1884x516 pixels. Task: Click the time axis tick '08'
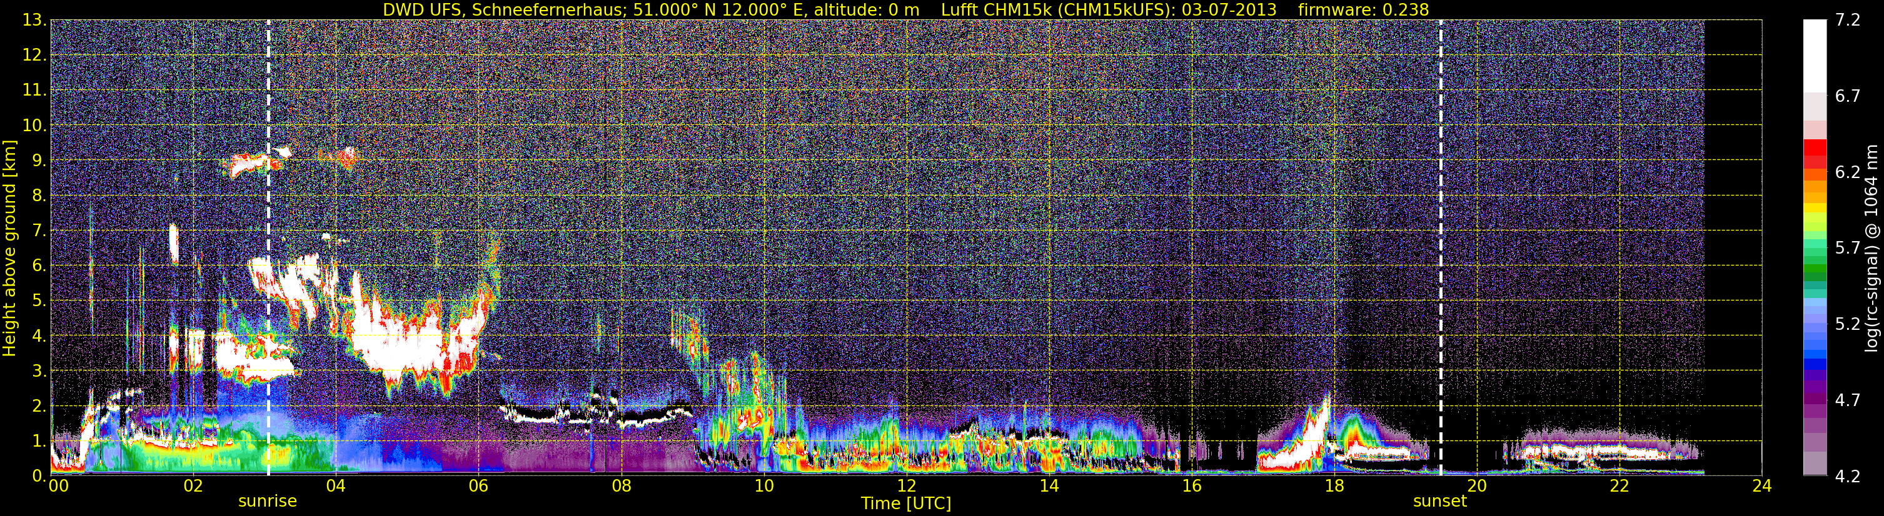(621, 486)
